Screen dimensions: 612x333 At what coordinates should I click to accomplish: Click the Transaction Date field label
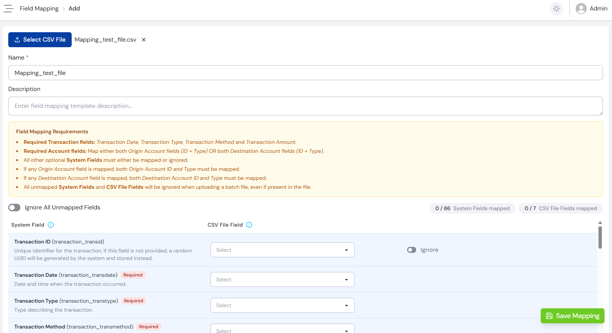click(x=66, y=275)
